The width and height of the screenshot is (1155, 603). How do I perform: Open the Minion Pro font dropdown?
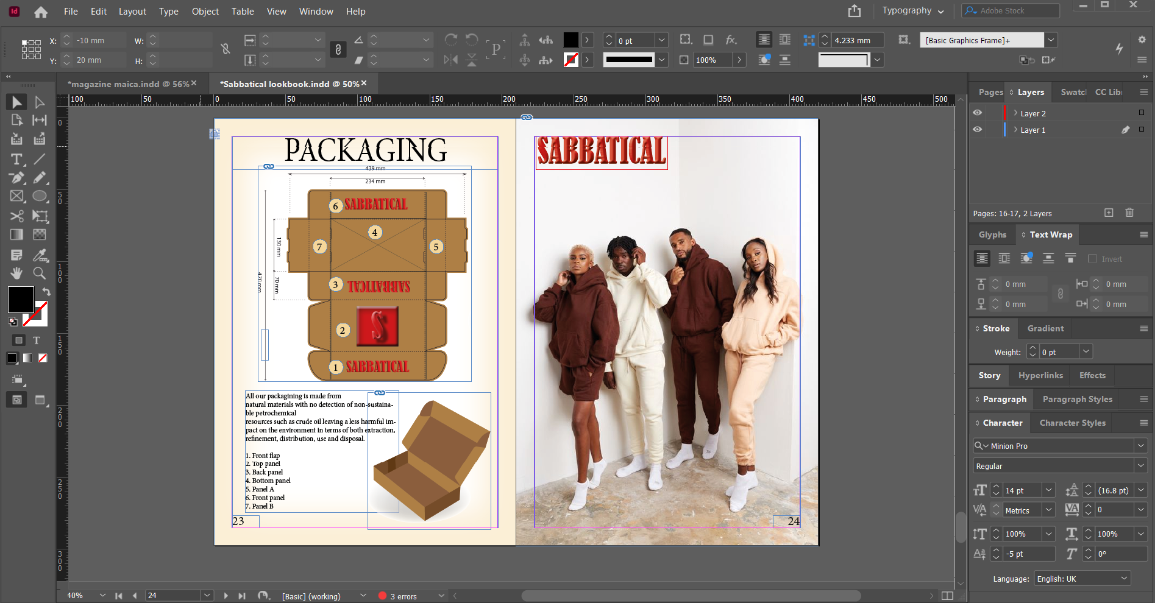click(1140, 446)
